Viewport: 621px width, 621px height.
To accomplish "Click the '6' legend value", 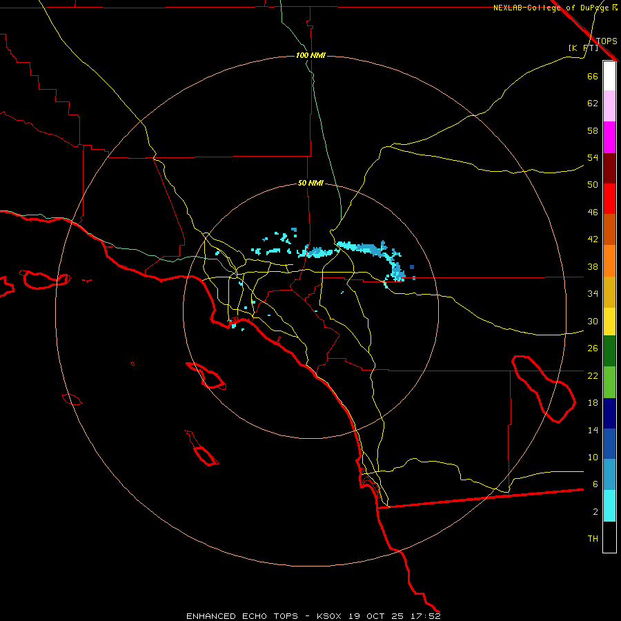I will pyautogui.click(x=595, y=484).
